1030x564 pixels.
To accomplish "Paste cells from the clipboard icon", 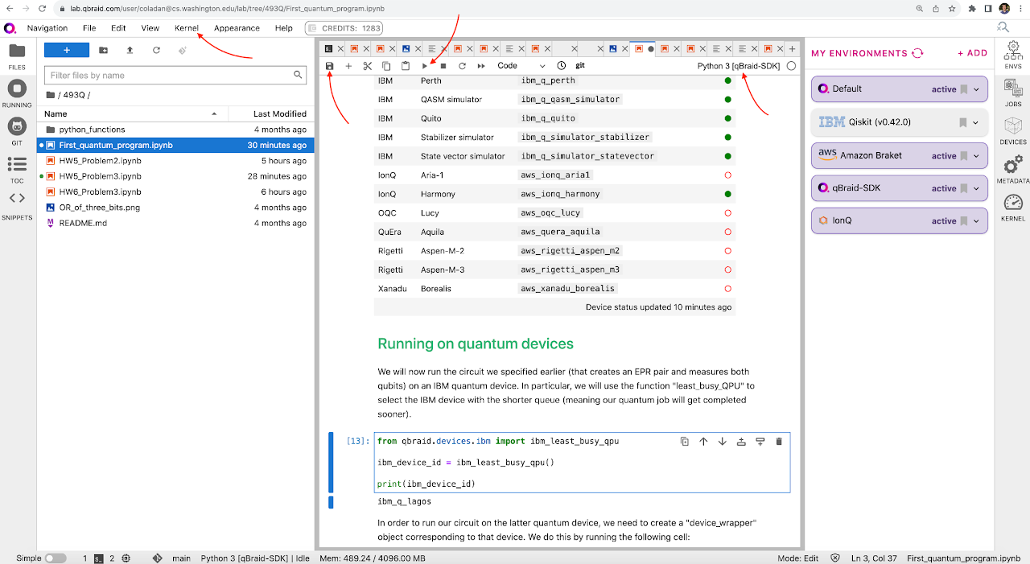I will pos(406,66).
